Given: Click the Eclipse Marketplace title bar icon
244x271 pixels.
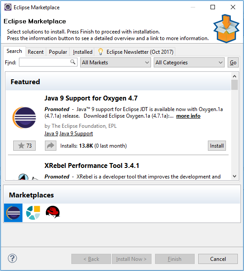Looking at the screenshot, I should click(8, 7).
